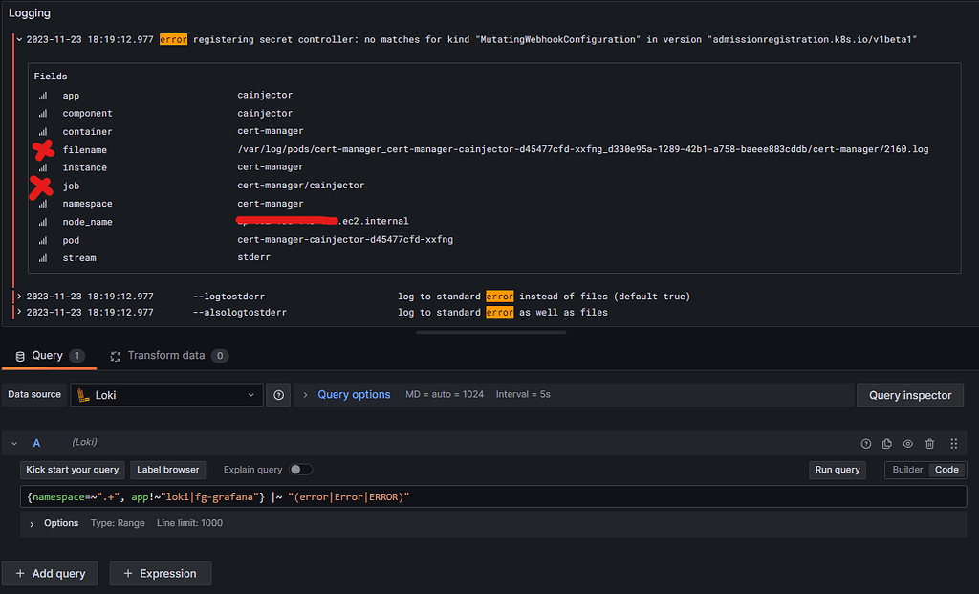Image resolution: width=979 pixels, height=594 pixels.
Task: Open the query help icon
Action: click(x=866, y=443)
